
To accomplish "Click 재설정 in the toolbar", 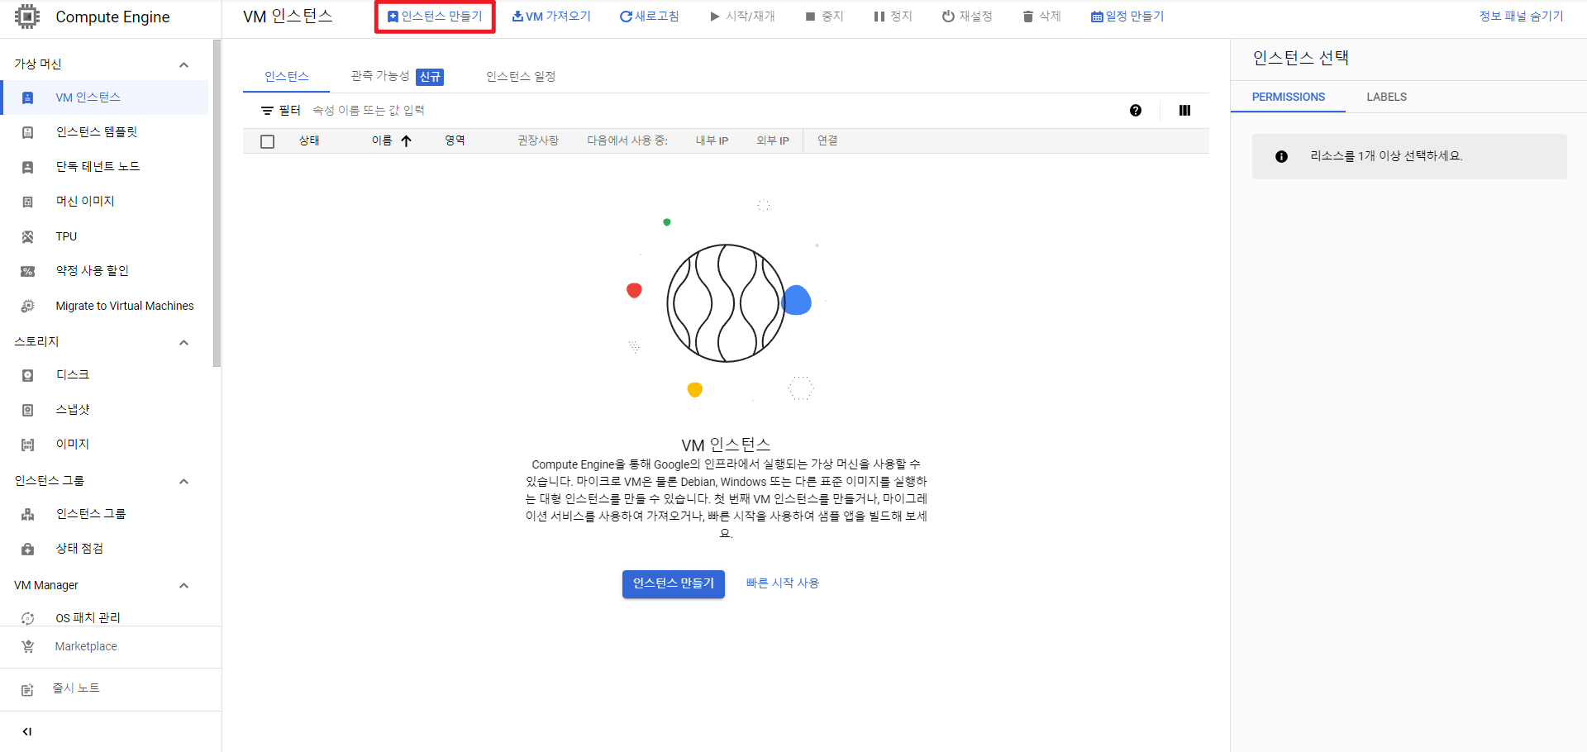I will pyautogui.click(x=967, y=17).
